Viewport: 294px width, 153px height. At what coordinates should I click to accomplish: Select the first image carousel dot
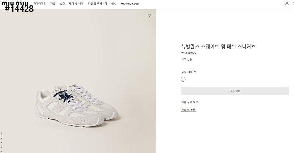[2, 134]
